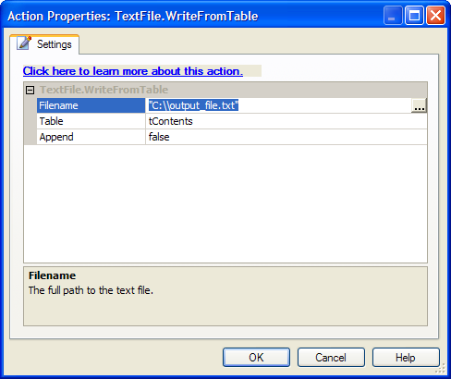Click the OK button
The image size is (451, 379).
[256, 358]
